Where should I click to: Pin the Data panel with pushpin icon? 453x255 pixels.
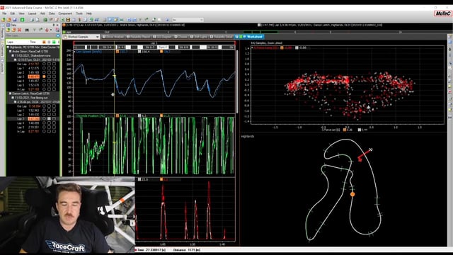coord(54,25)
